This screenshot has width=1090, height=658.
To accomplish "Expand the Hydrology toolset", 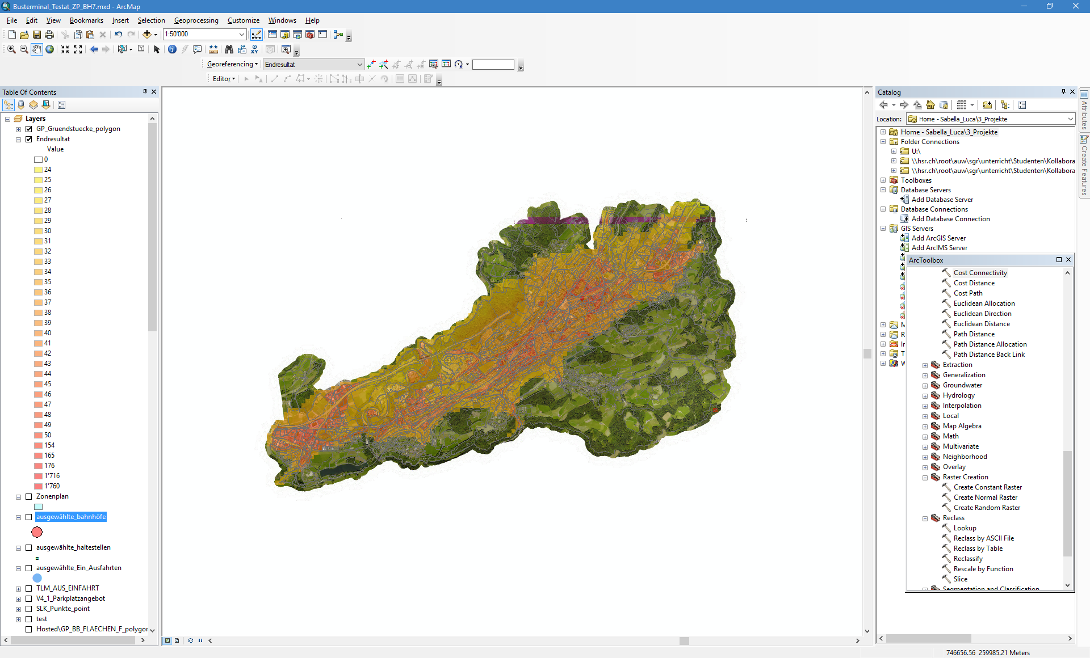I will coord(925,396).
